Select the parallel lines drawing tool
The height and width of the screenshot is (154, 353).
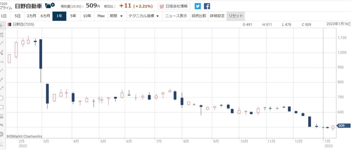point(2,116)
